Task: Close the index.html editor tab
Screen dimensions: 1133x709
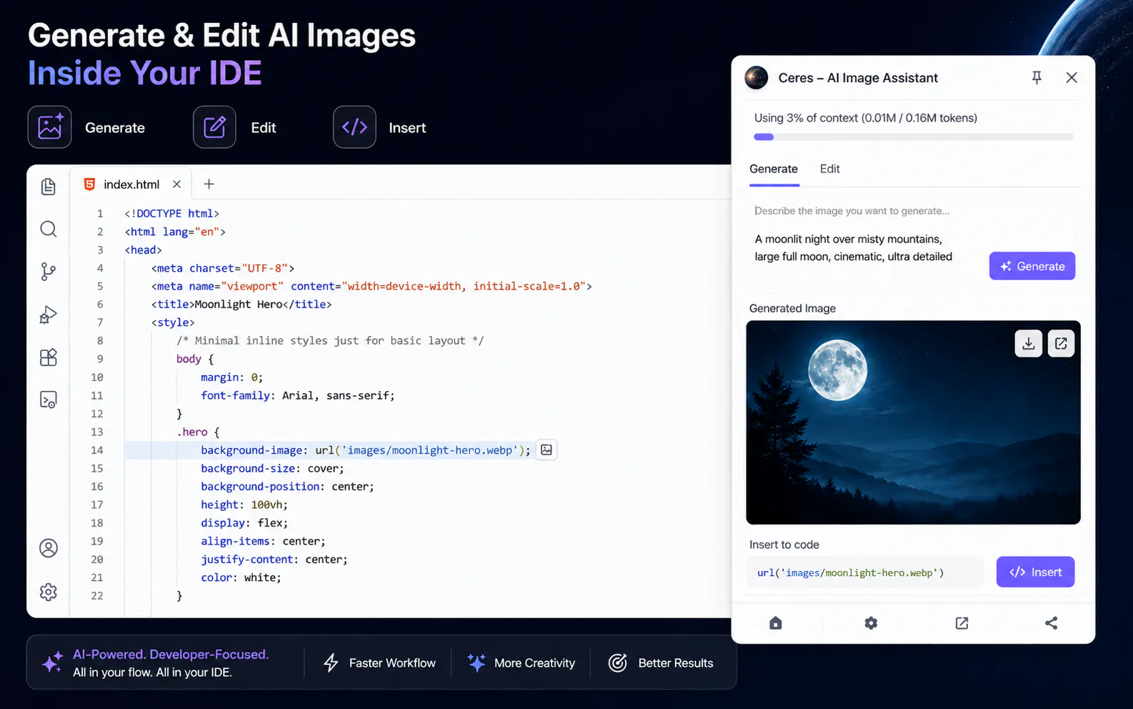Action: coord(176,184)
